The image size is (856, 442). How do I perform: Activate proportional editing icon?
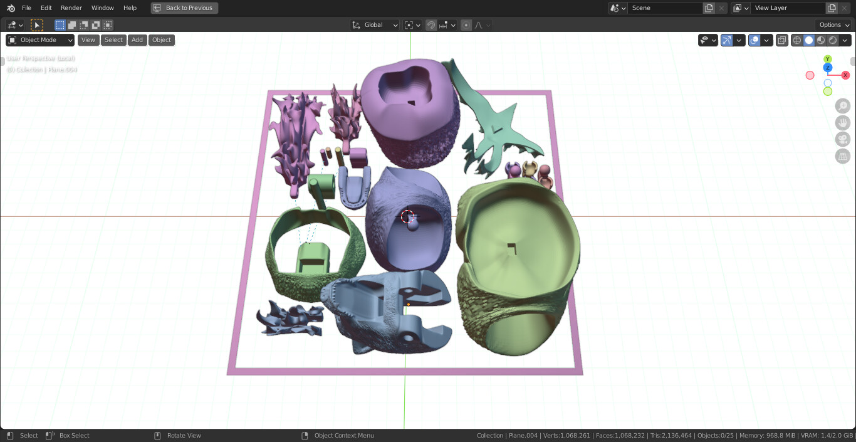click(467, 24)
